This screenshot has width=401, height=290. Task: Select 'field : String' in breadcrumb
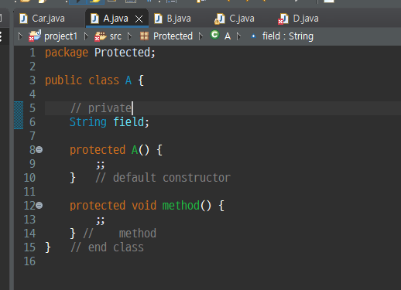(288, 36)
